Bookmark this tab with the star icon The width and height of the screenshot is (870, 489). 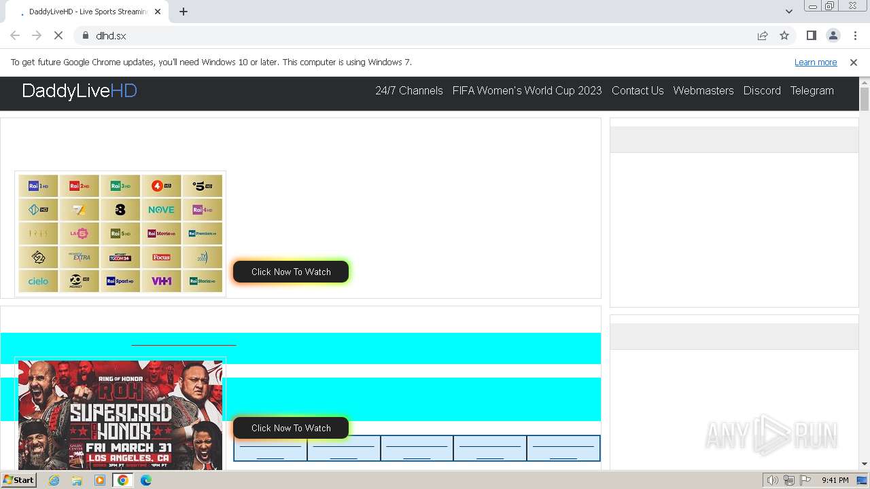[784, 35]
